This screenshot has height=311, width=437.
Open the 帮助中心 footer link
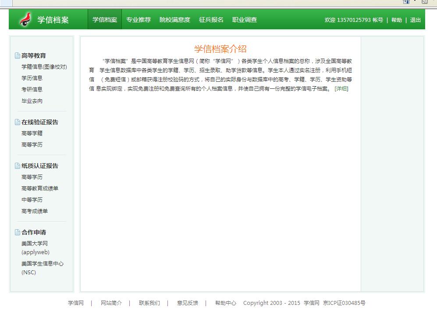tap(226, 303)
